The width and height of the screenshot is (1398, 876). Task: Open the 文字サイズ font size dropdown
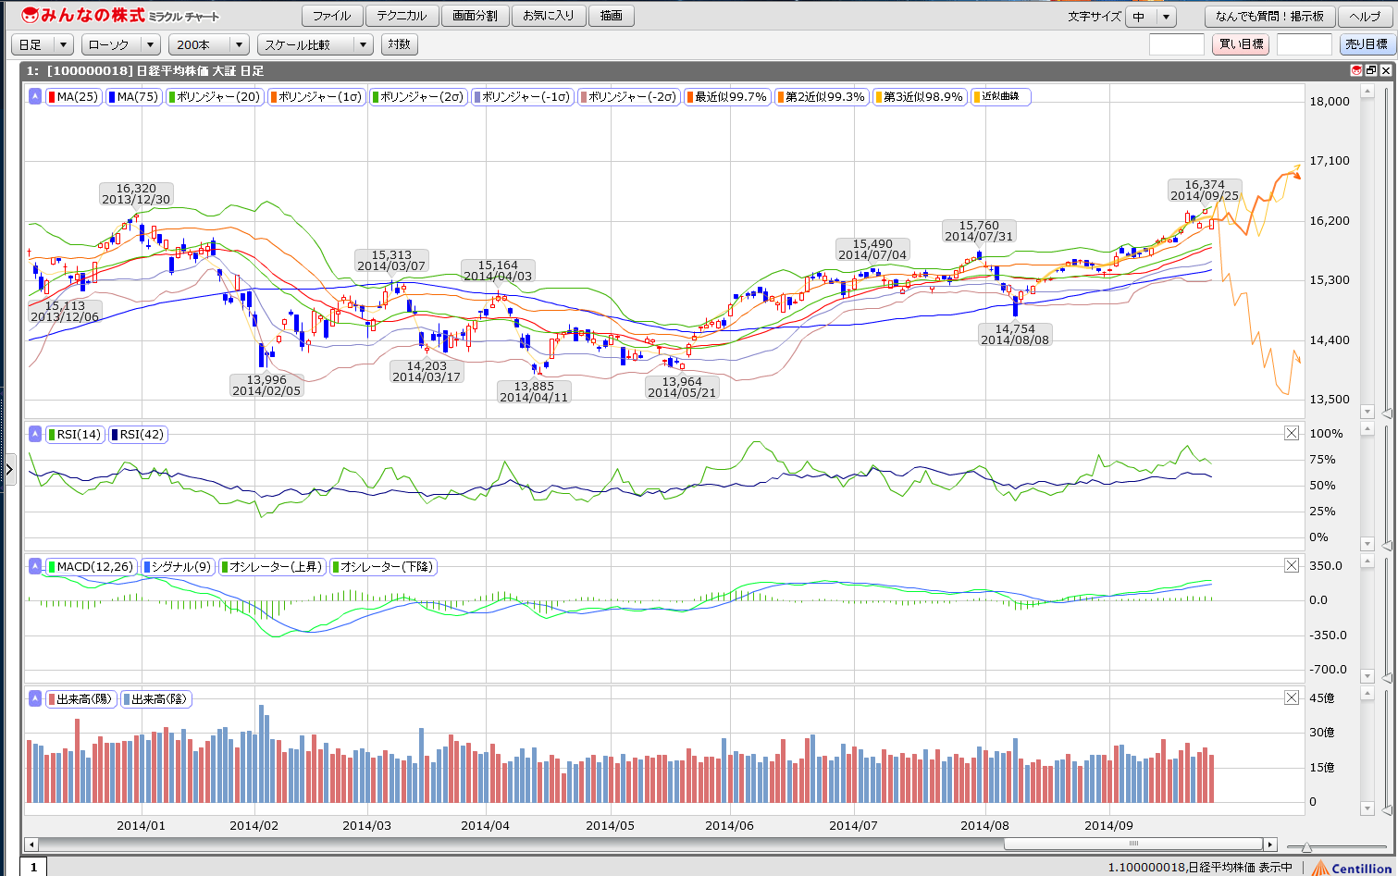coord(1150,17)
